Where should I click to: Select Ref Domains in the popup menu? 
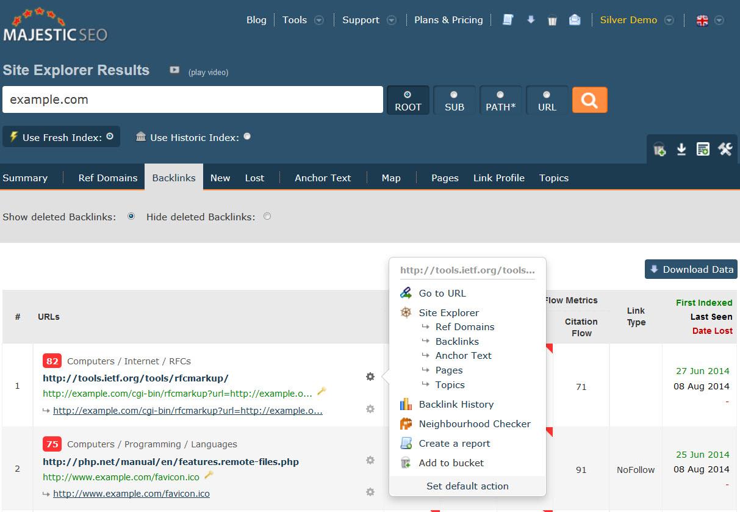click(x=465, y=327)
